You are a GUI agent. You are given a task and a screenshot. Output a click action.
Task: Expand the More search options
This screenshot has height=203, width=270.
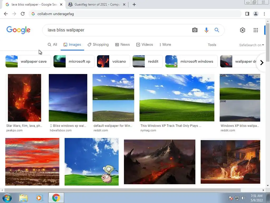click(165, 44)
